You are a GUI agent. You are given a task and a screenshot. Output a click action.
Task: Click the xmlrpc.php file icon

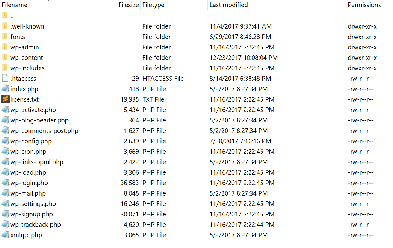tap(5, 235)
